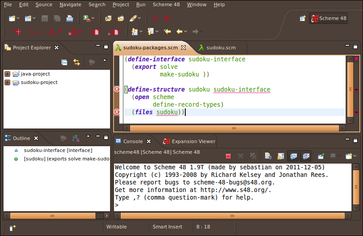Open Project Explorer View Menu triangle

click(105, 60)
